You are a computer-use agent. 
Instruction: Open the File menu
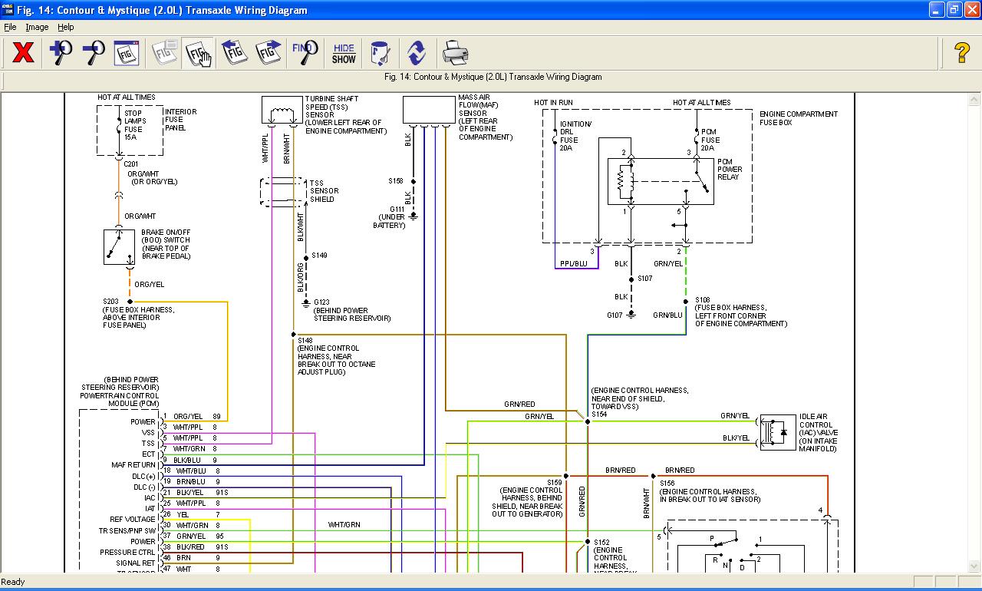[10, 27]
